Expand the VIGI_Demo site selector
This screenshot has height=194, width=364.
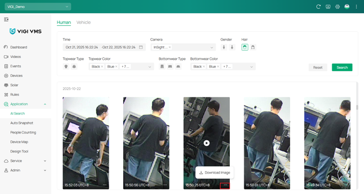click(67, 7)
